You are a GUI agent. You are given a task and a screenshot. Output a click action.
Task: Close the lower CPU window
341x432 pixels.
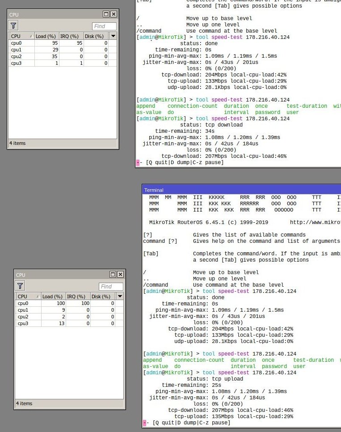[120, 275]
